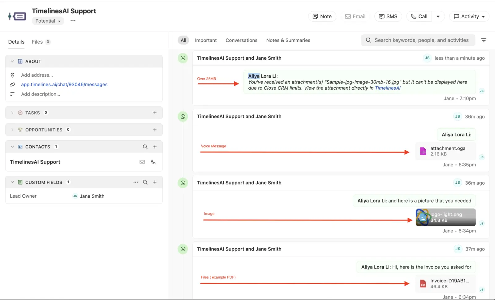This screenshot has height=300, width=495.
Task: Add a new opportunity with plus icon
Action: point(155,130)
